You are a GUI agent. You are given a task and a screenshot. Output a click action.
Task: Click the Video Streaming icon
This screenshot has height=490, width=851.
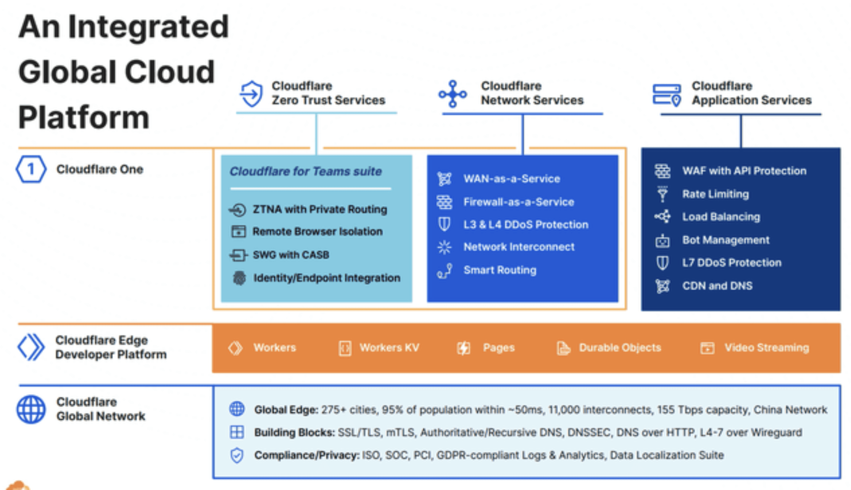coord(707,348)
